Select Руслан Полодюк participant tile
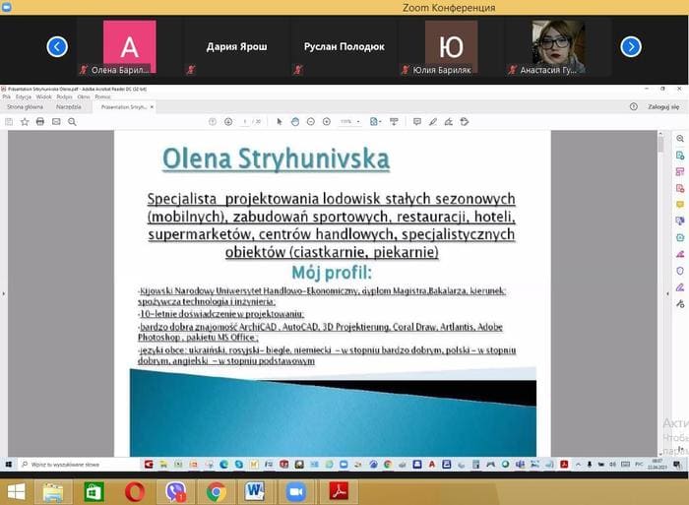689x505 pixels. [344, 47]
